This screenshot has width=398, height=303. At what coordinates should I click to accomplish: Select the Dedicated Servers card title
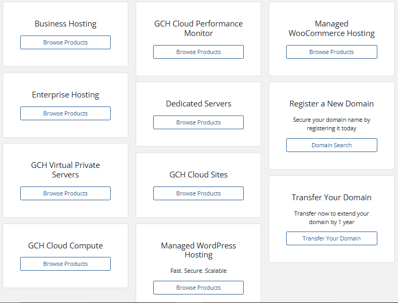click(x=198, y=104)
